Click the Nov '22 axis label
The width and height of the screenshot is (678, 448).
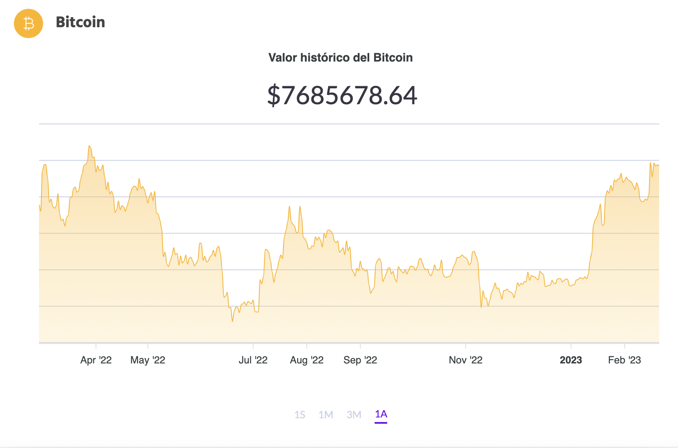[465, 360]
